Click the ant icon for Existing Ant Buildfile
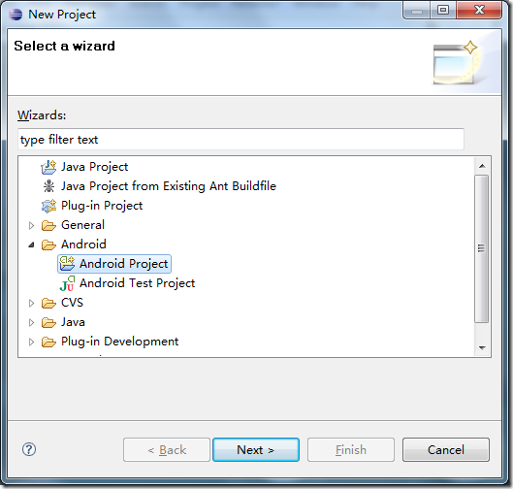This screenshot has width=513, height=489. [48, 186]
